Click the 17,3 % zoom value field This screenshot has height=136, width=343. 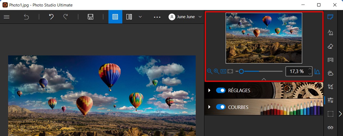click(x=297, y=71)
